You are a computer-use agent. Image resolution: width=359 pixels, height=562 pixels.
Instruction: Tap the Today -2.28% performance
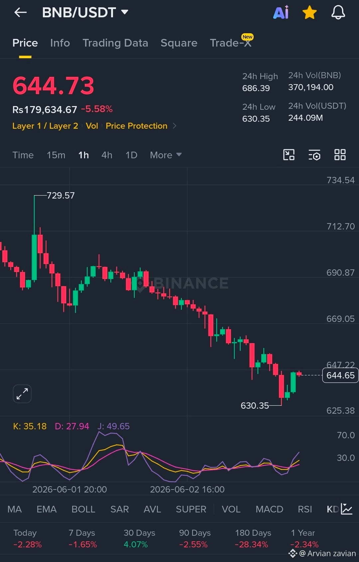(27, 539)
